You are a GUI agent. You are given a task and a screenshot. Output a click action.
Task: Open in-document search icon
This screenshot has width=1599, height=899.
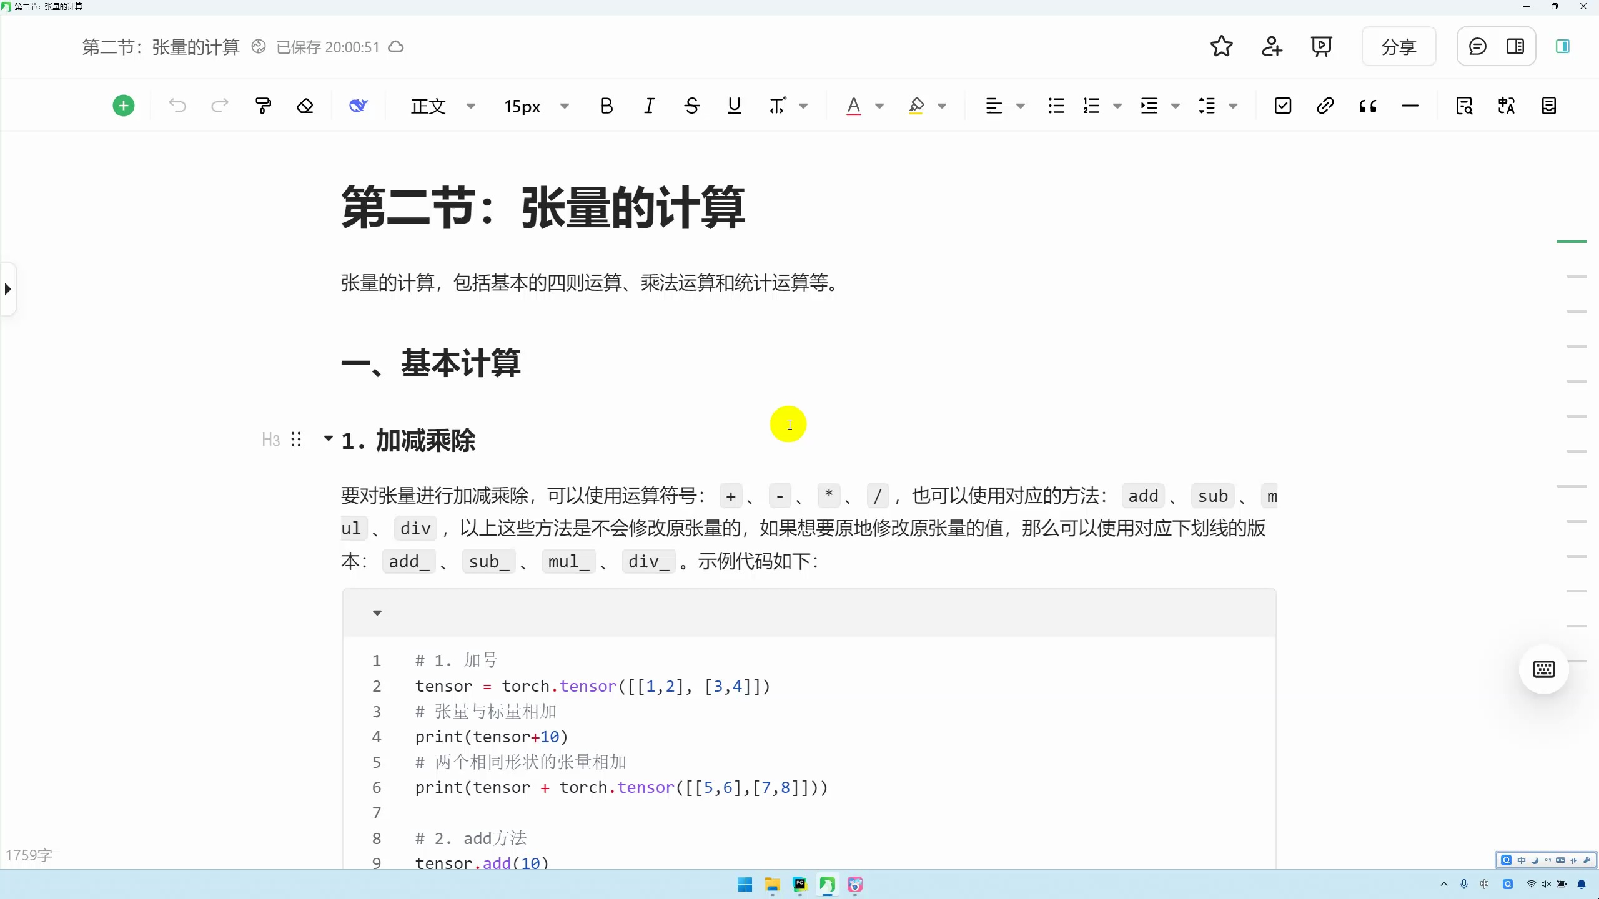coord(1464,106)
